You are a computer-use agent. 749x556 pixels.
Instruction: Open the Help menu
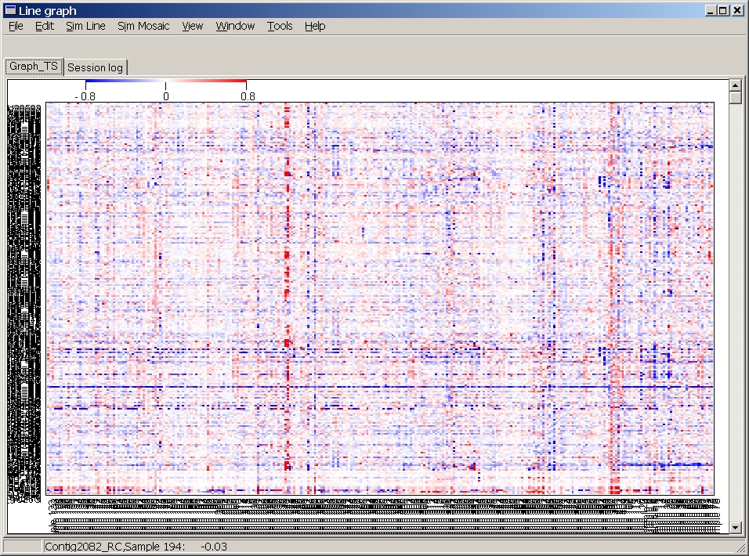pos(315,26)
